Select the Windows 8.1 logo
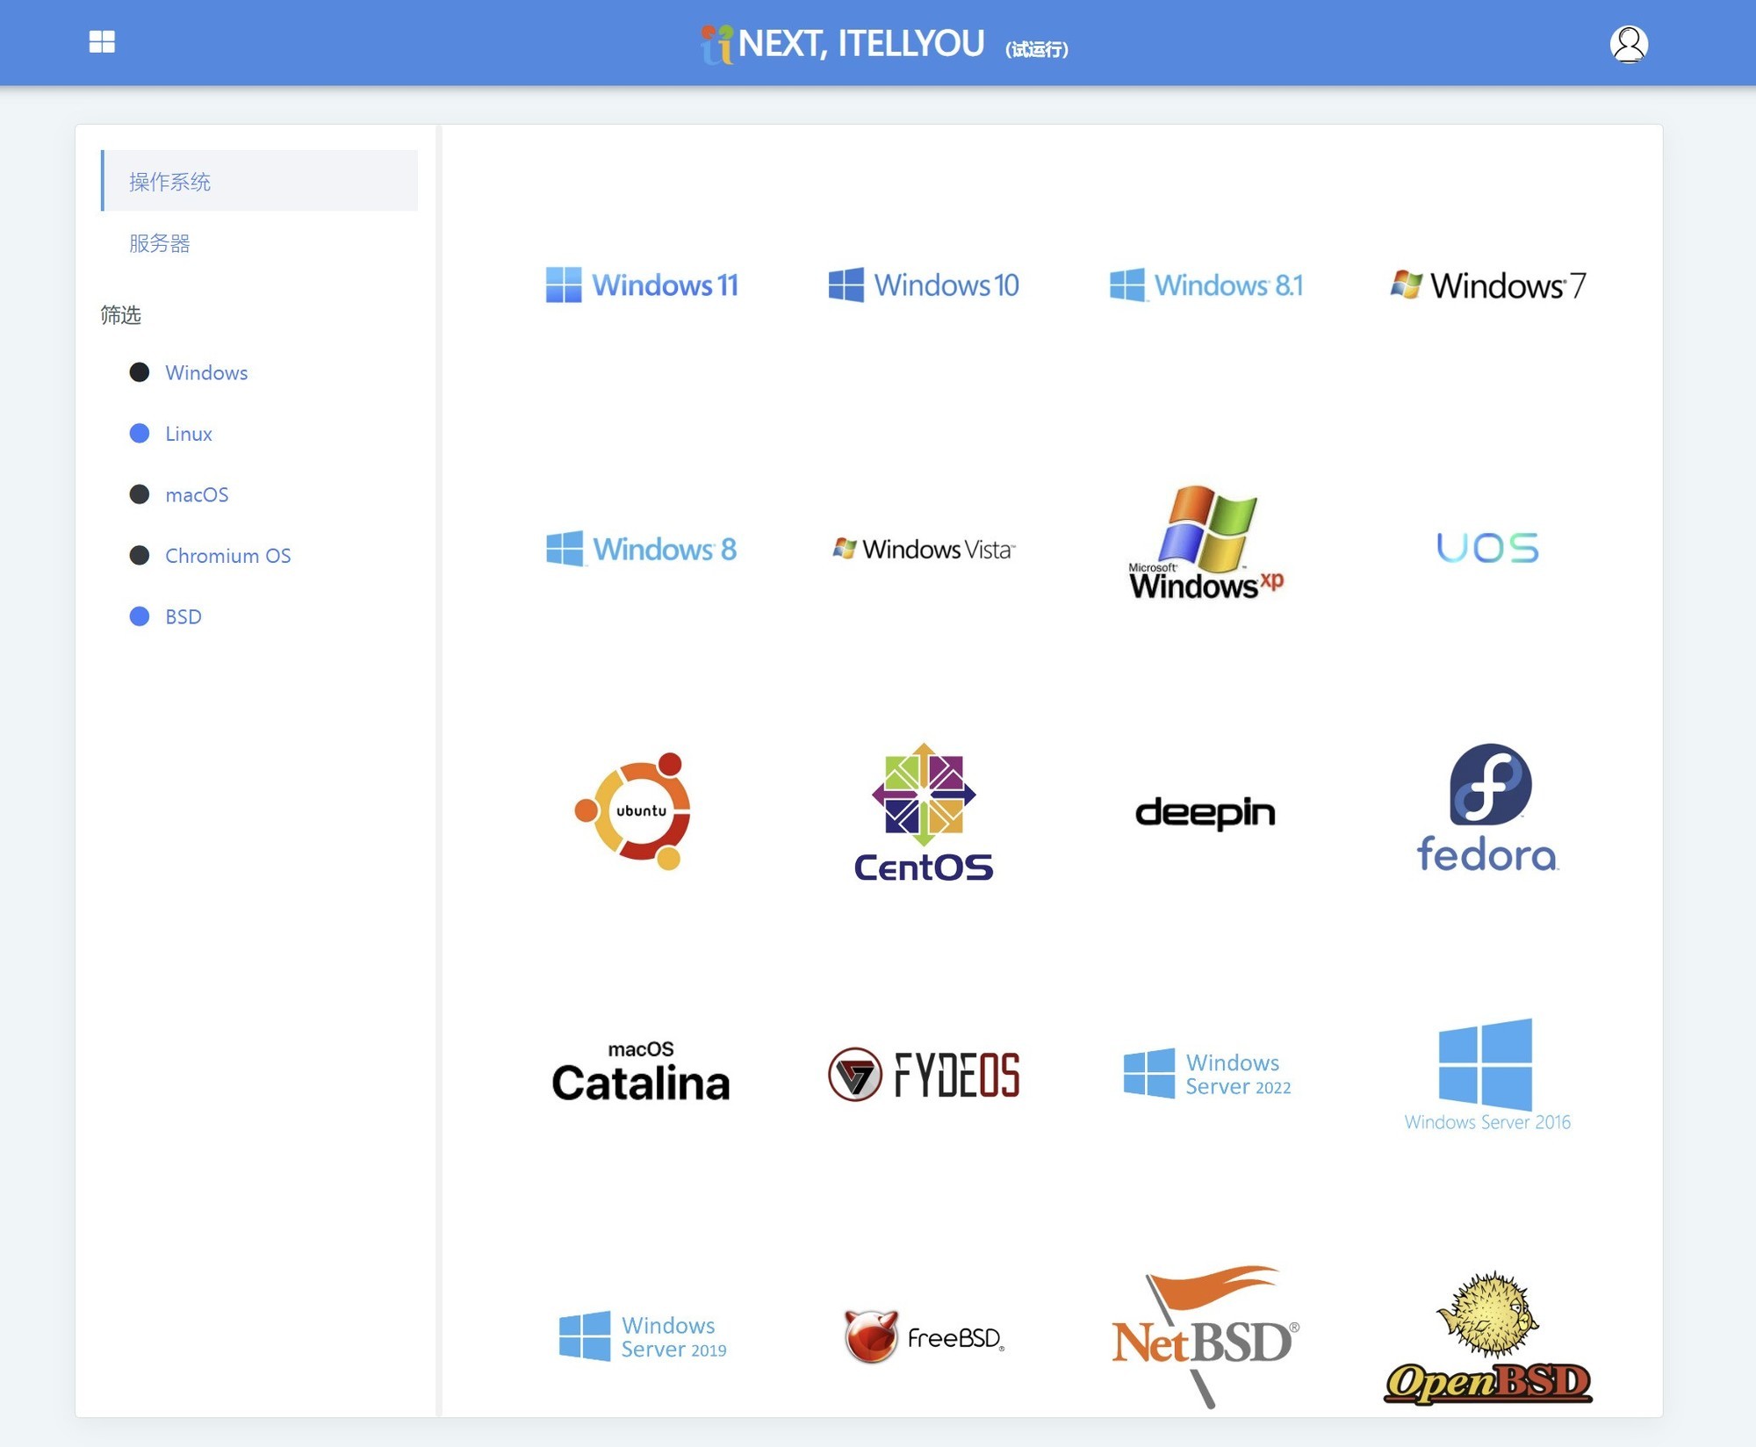1756x1447 pixels. coord(1206,285)
